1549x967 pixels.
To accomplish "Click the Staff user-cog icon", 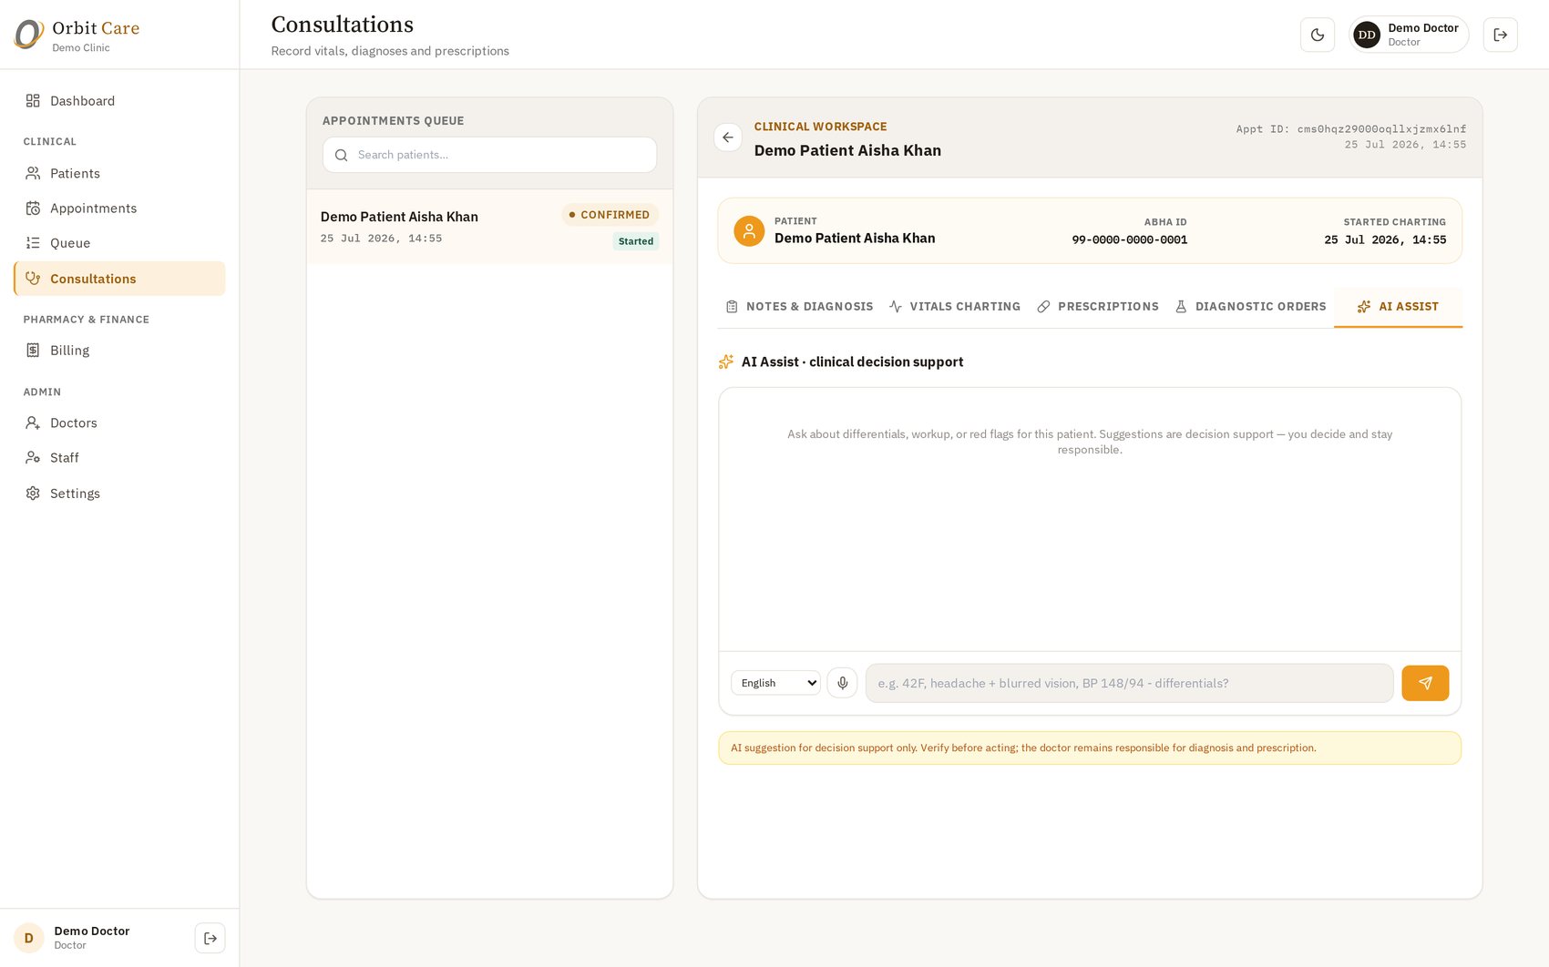I will [x=33, y=458].
